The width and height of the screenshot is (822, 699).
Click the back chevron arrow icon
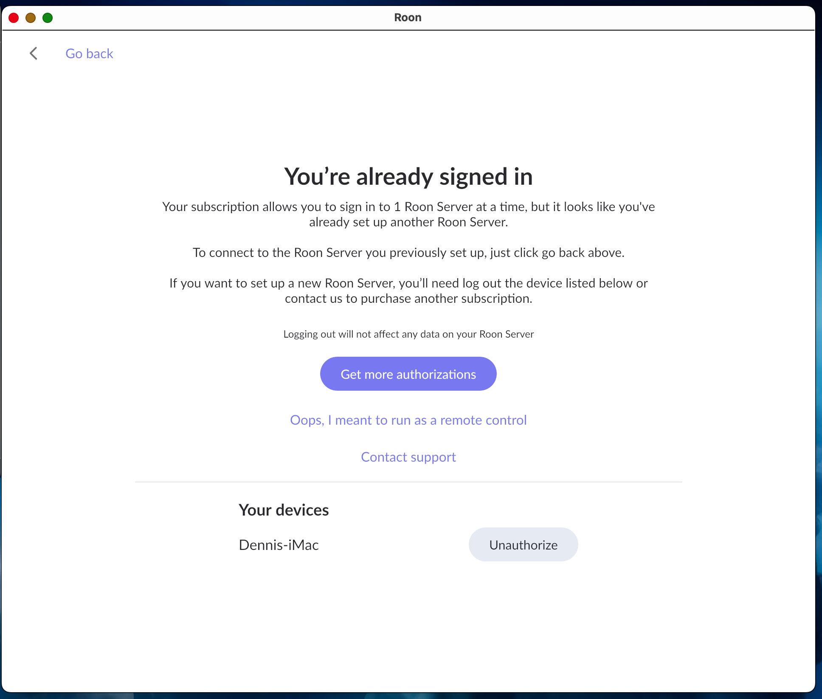click(x=34, y=54)
